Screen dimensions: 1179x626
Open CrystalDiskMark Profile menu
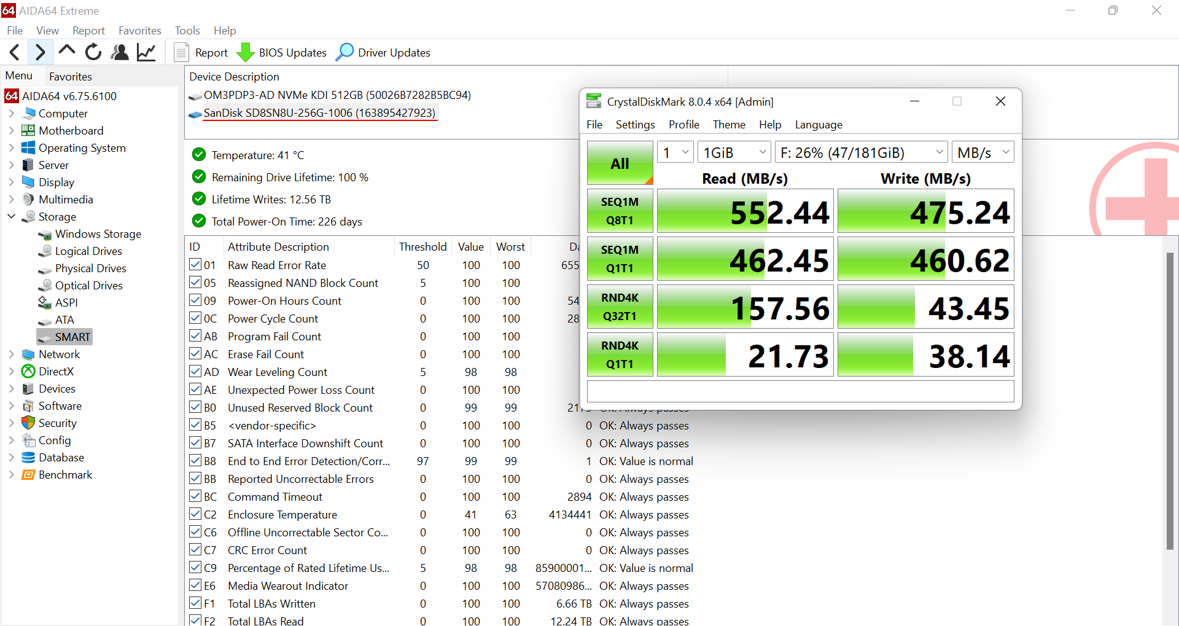[684, 125]
